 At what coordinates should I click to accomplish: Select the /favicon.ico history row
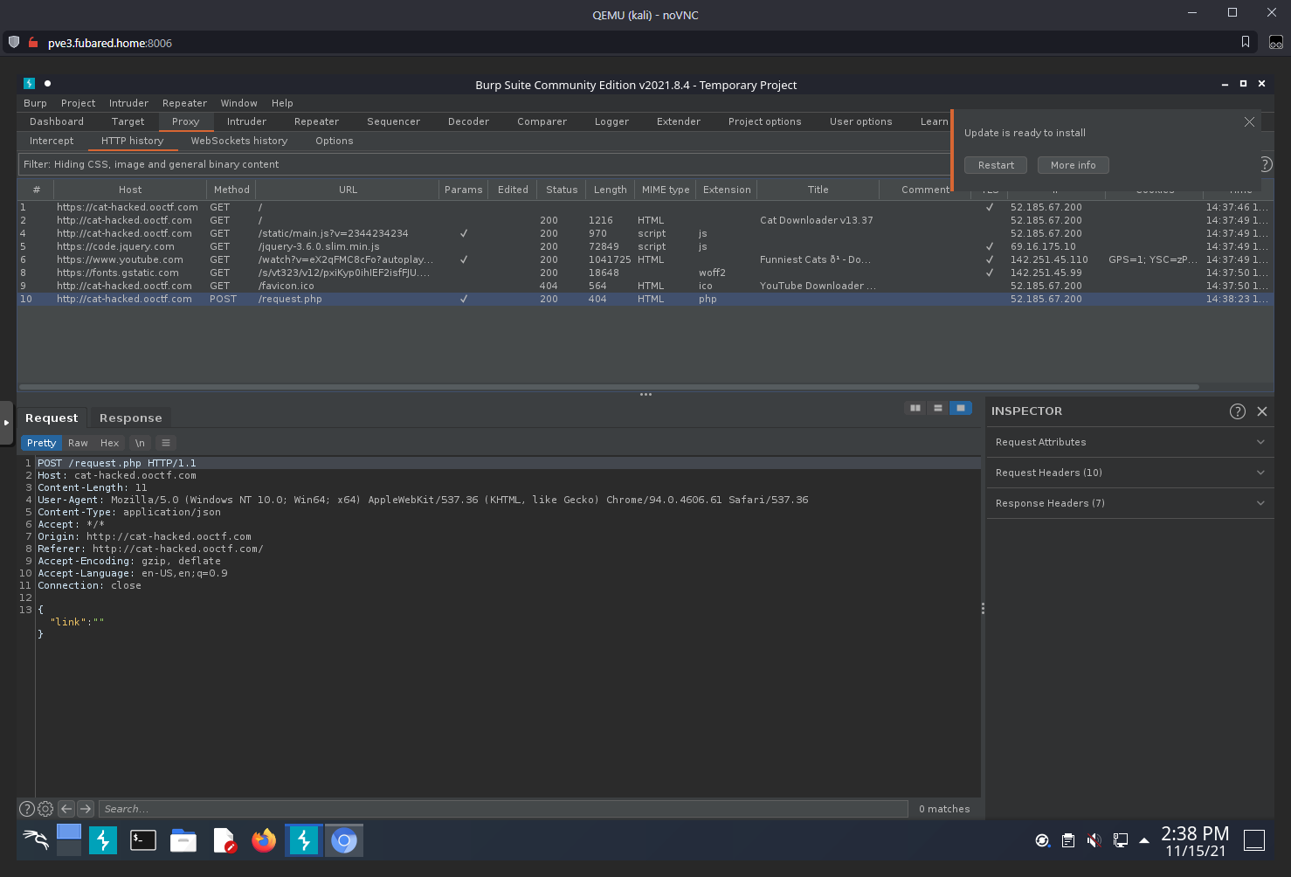coord(645,286)
